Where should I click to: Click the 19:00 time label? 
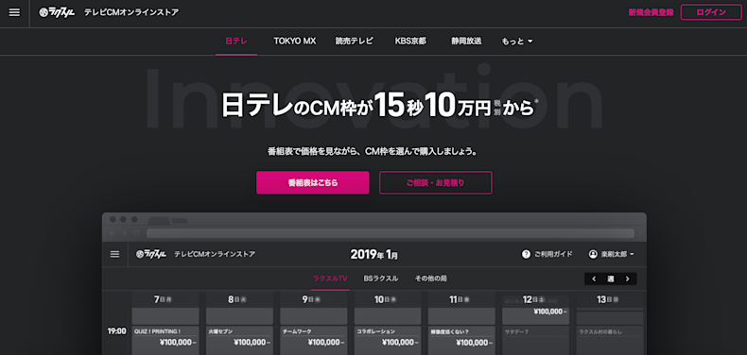[116, 331]
